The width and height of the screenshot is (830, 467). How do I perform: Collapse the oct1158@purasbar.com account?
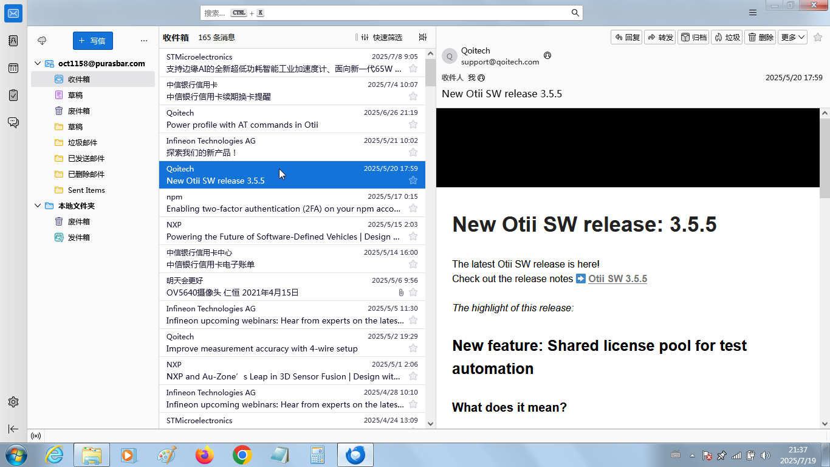[38, 63]
